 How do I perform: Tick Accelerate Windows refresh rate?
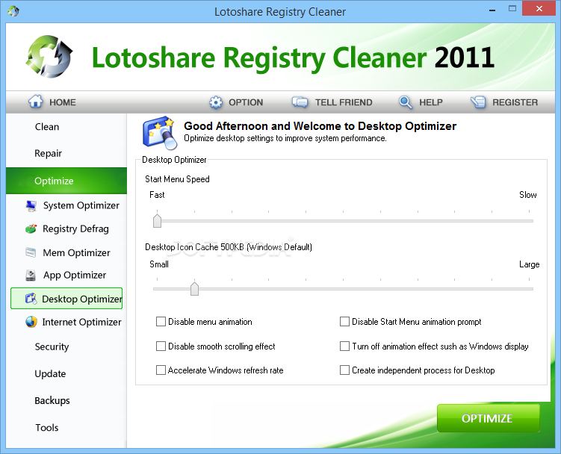click(x=161, y=370)
